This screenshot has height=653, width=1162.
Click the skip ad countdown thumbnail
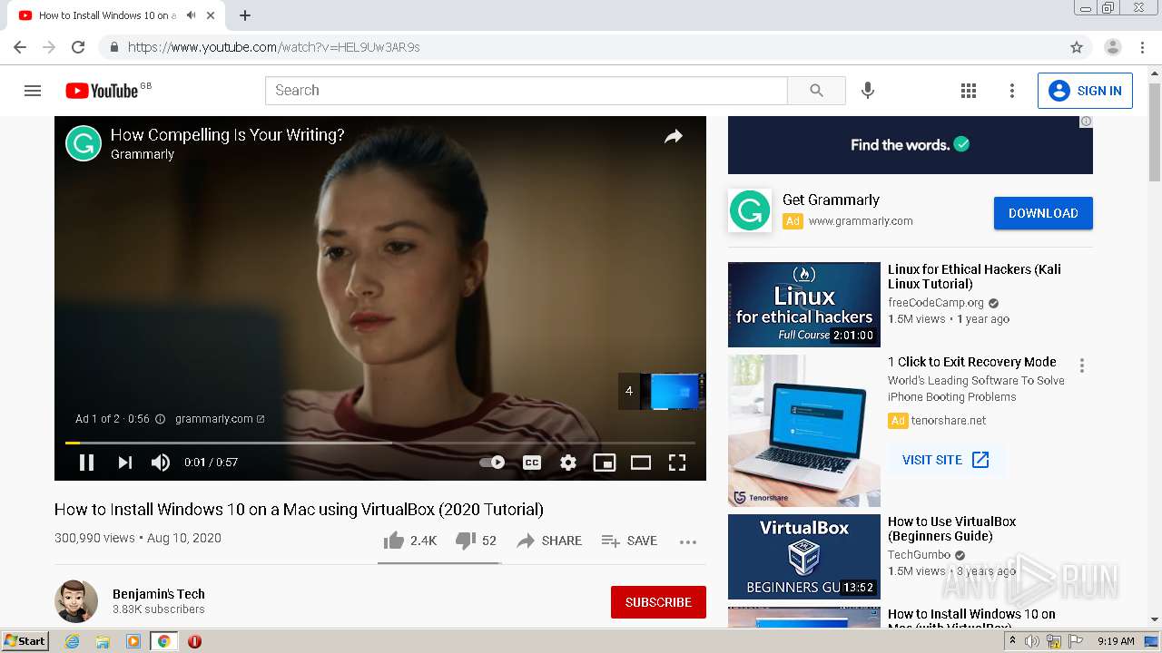662,391
